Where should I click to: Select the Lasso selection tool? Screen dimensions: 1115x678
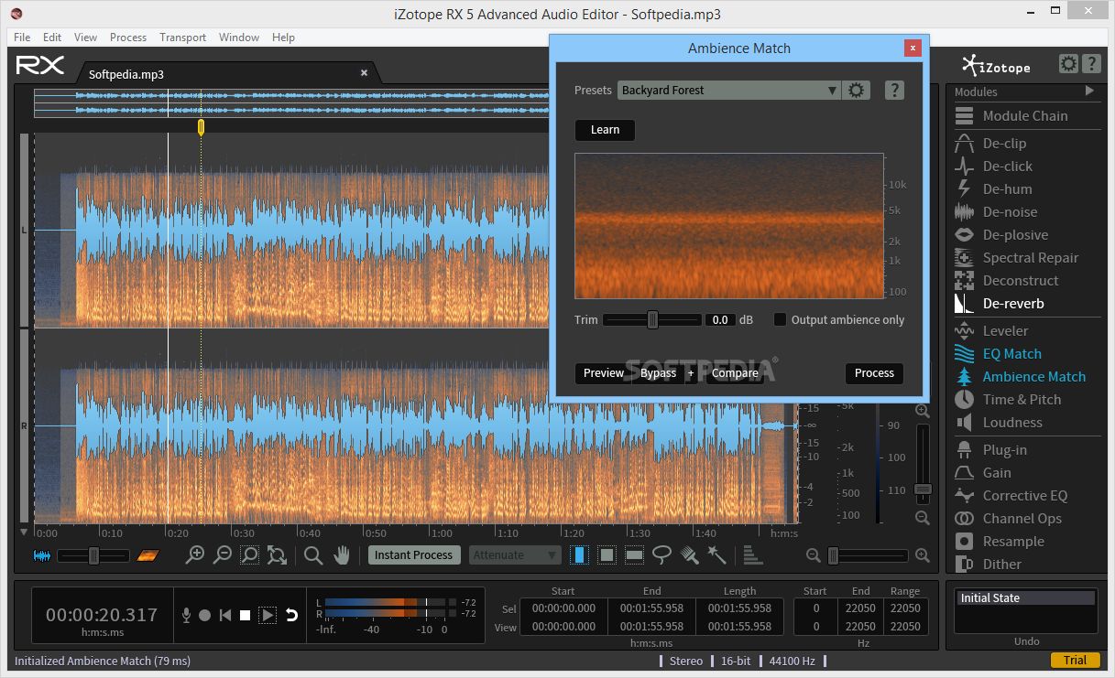(661, 554)
